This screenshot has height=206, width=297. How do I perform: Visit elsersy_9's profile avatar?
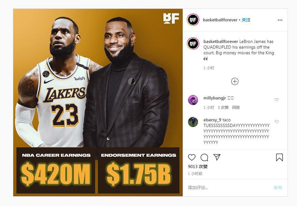[193, 122]
